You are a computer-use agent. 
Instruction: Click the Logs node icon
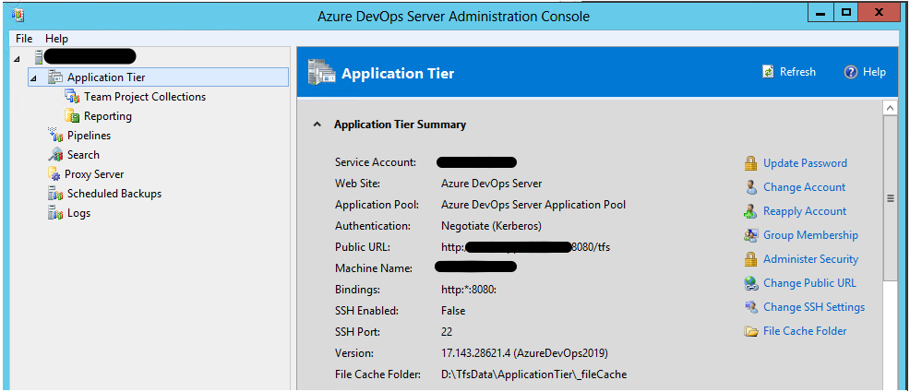point(55,213)
